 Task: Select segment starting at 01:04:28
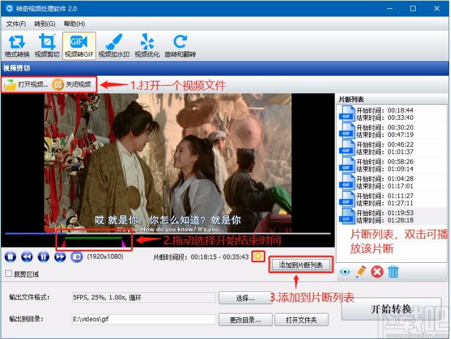click(x=392, y=182)
